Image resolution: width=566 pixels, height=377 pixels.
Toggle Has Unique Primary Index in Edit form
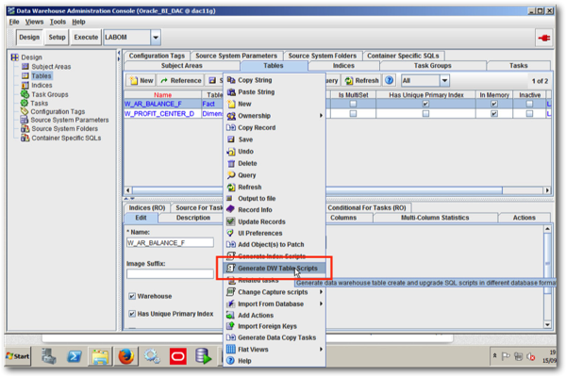click(132, 314)
